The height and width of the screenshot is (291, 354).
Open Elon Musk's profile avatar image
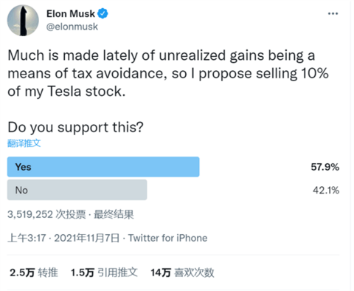click(x=23, y=21)
